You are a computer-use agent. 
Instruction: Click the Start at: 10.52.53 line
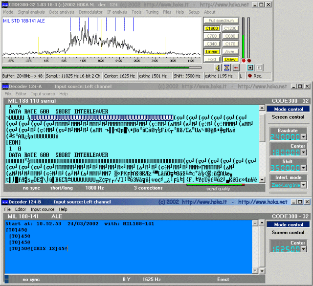80,224
